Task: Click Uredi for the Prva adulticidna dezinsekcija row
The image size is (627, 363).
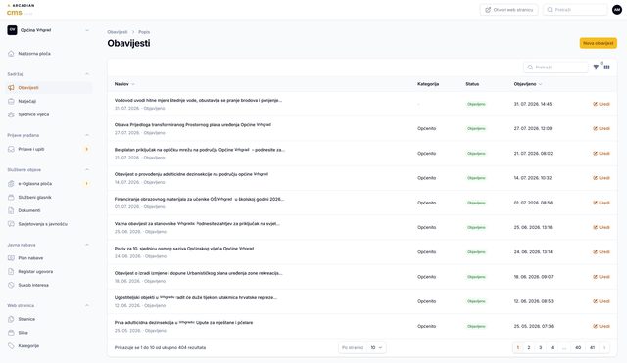Action: coord(602,327)
